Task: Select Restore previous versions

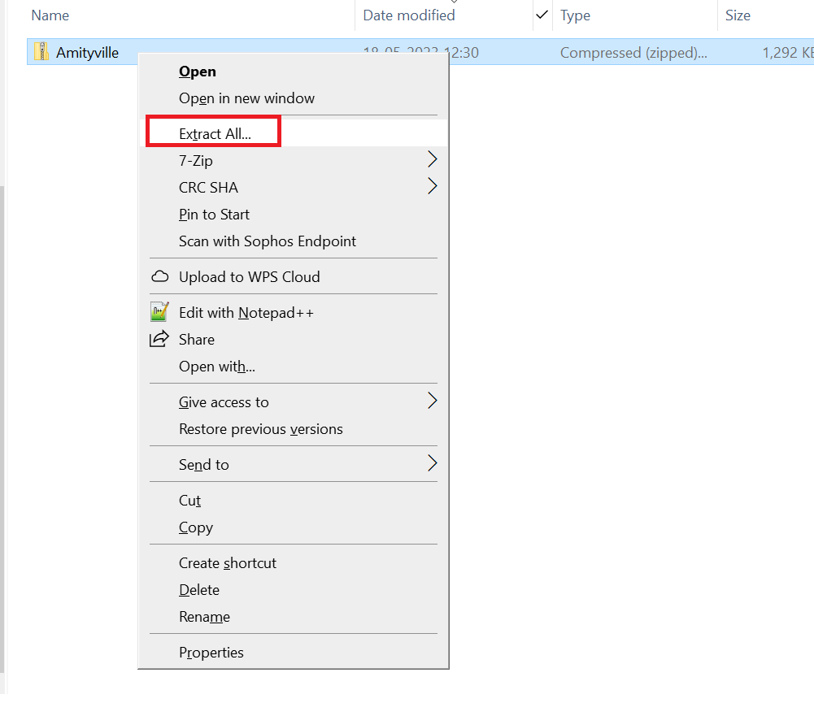Action: pos(260,429)
